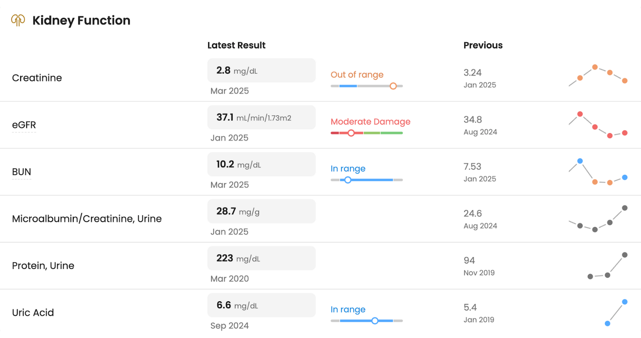641x338 pixels.
Task: Click the eGFR 37.1 result box
Action: coord(261,117)
